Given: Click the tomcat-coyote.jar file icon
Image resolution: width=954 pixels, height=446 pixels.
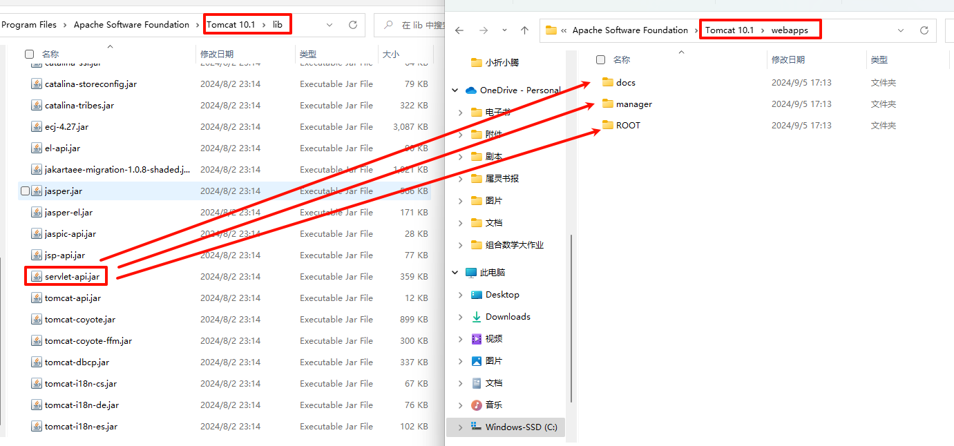Looking at the screenshot, I should coord(37,320).
